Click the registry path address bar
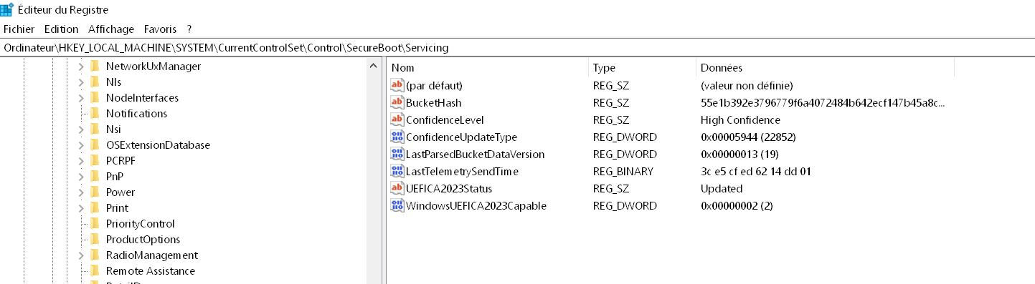 coord(517,48)
